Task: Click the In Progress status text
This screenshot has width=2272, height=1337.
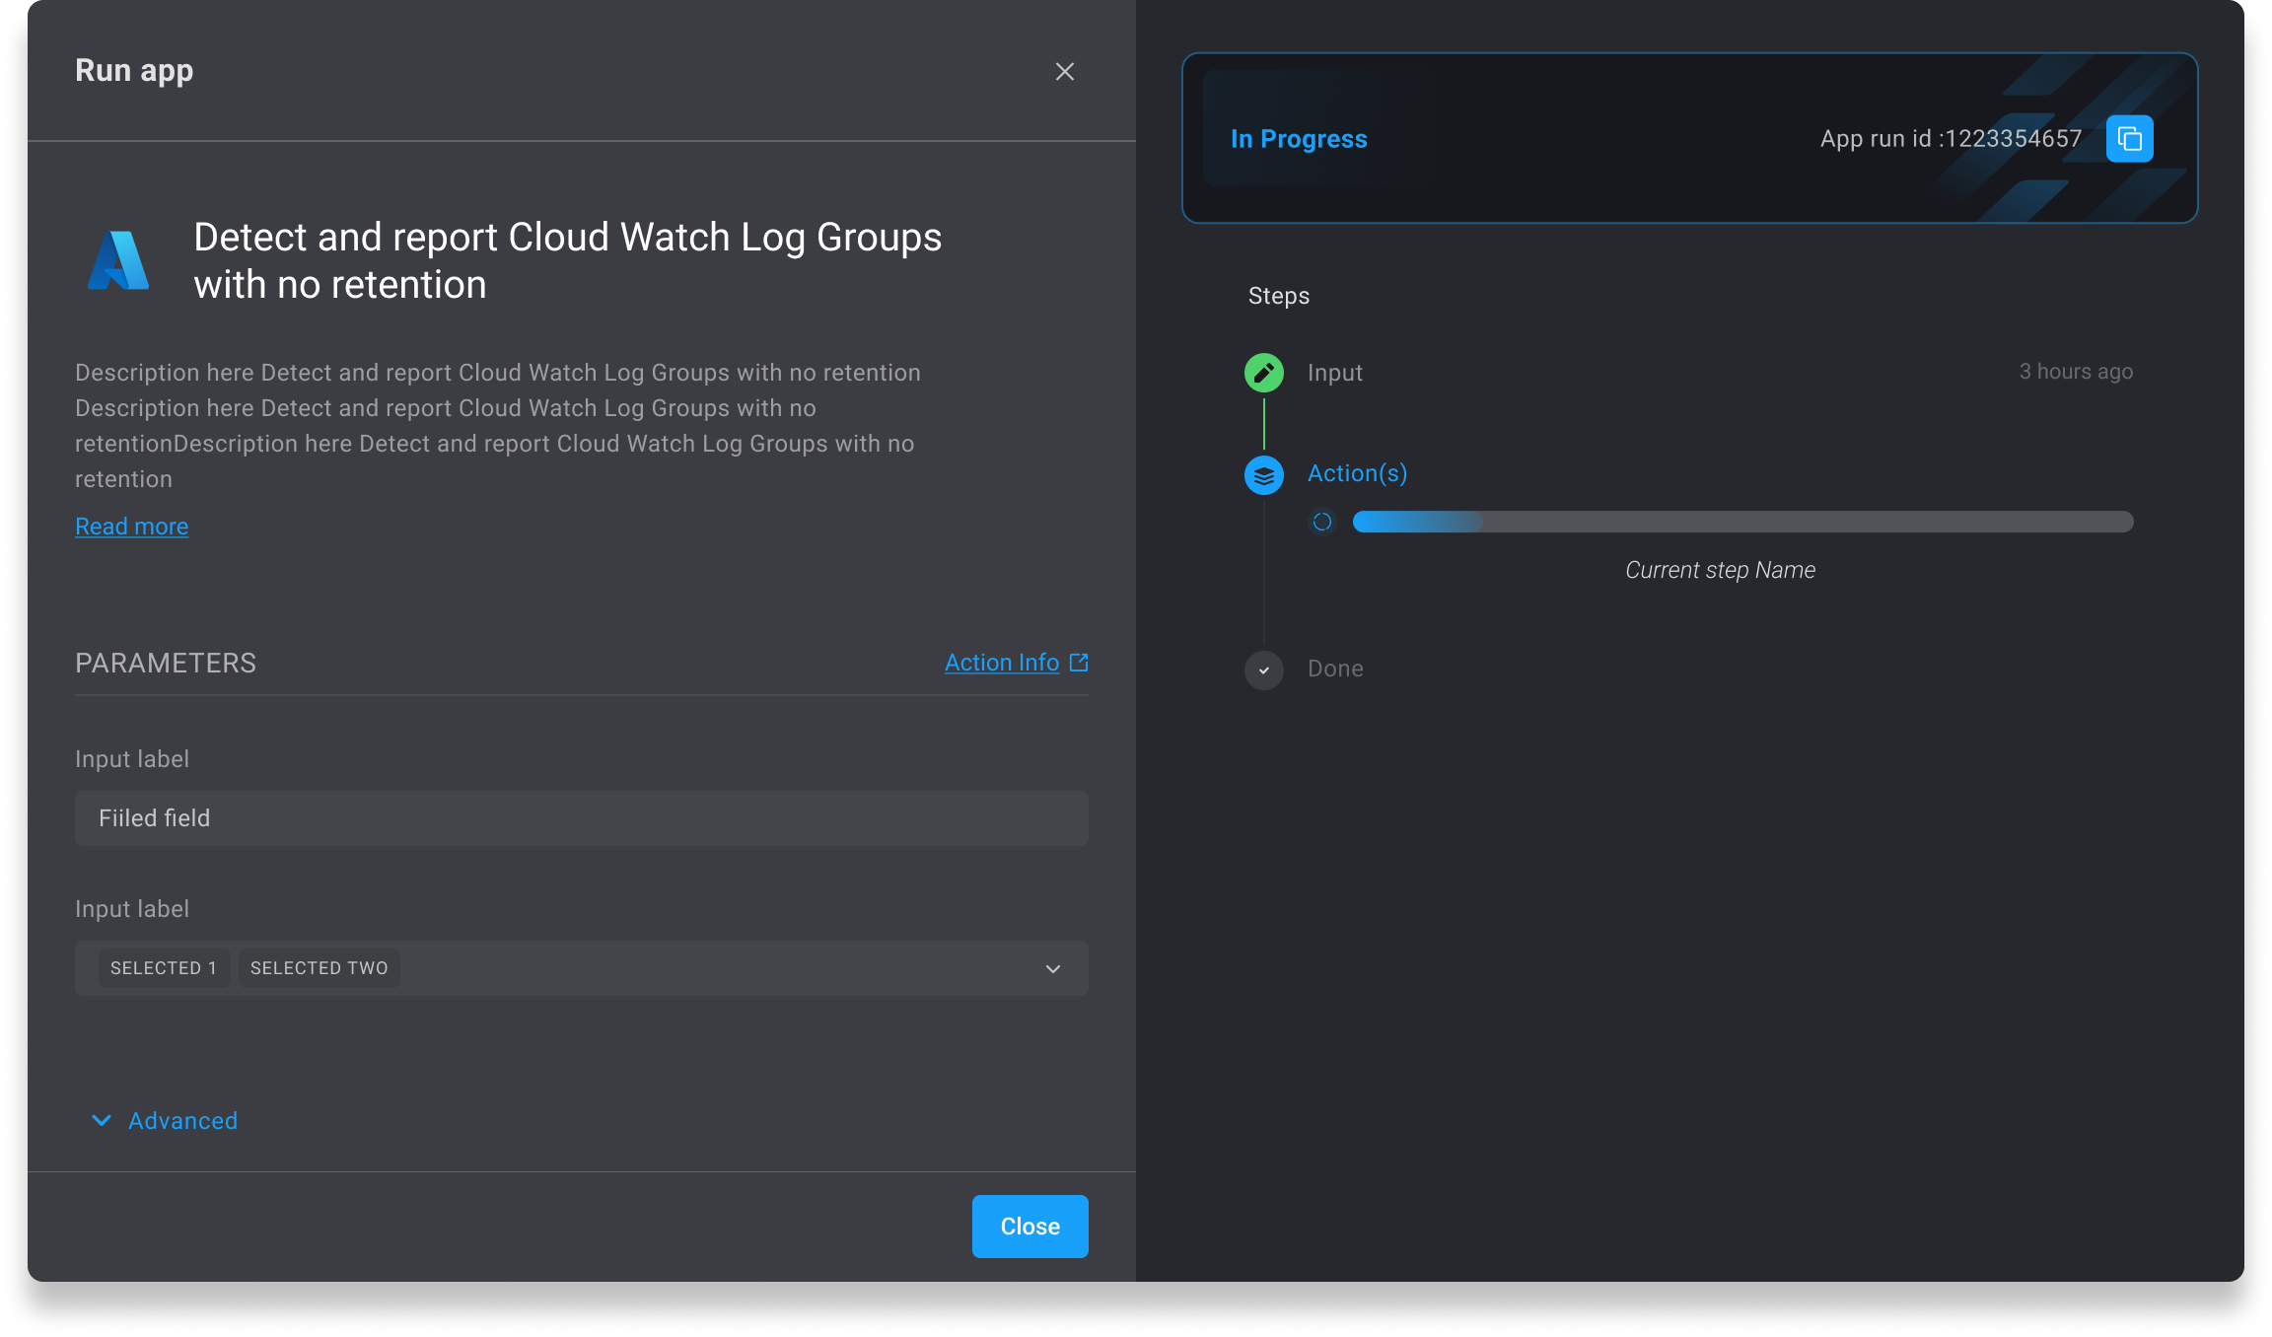Action: [x=1299, y=139]
